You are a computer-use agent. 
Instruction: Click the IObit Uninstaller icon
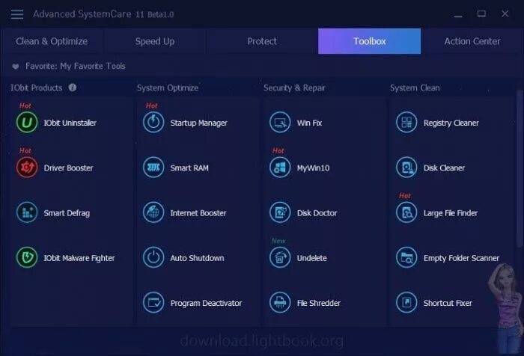[x=27, y=123]
